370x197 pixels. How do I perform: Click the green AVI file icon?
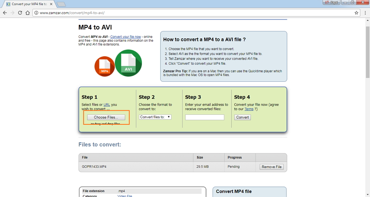tap(128, 63)
